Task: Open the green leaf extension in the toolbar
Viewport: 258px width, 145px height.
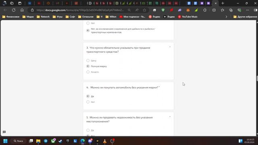Action: click(x=196, y=10)
